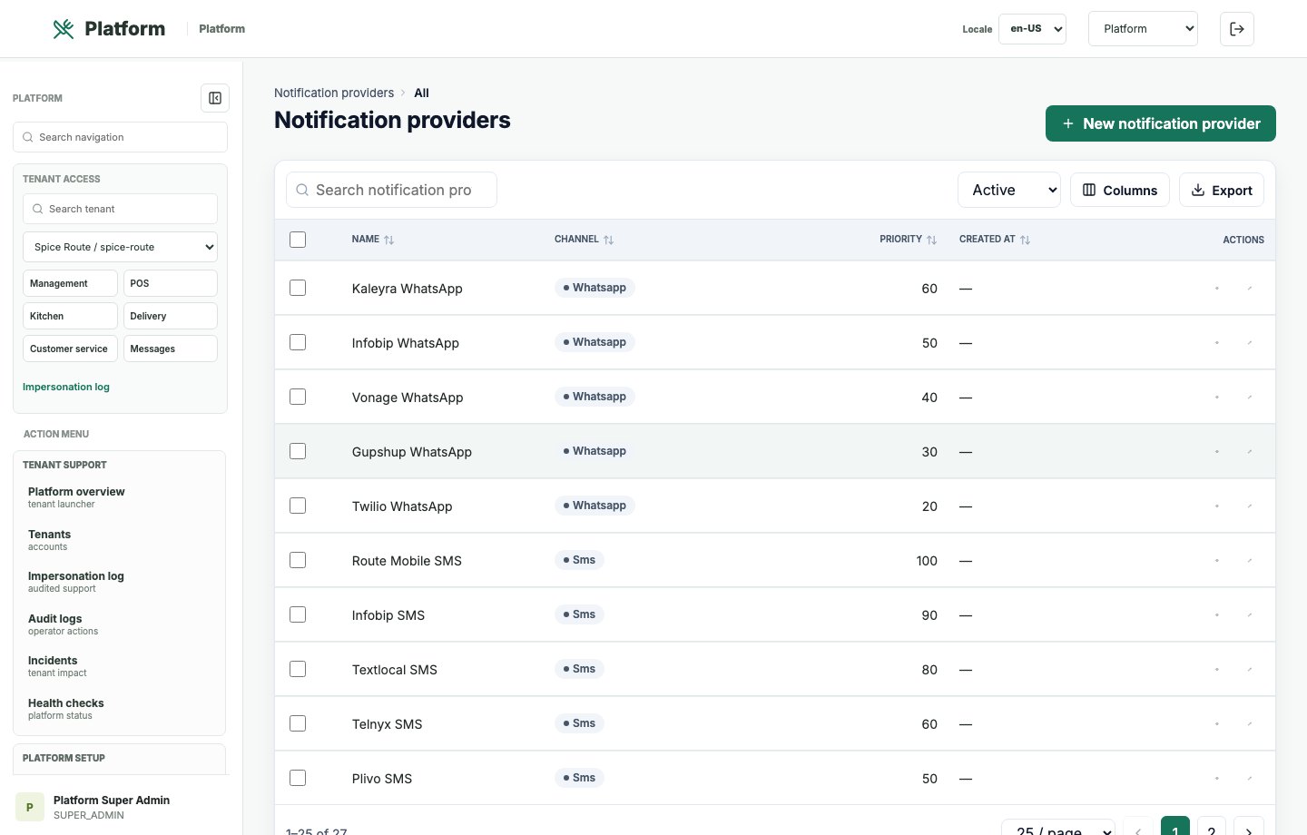
Task: Click the pencil edit icon for Route Mobile SMS
Action: pos(1250,561)
